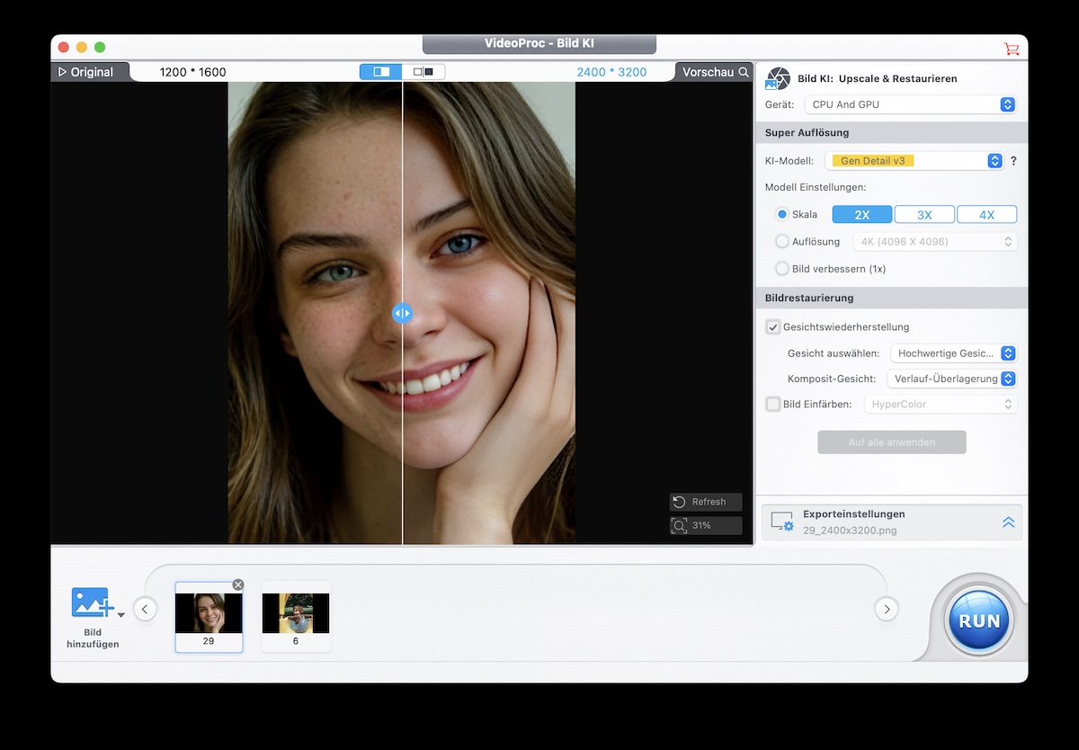Select the Bild verbessern (1x) option
Image resolution: width=1079 pixels, height=750 pixels.
(782, 269)
